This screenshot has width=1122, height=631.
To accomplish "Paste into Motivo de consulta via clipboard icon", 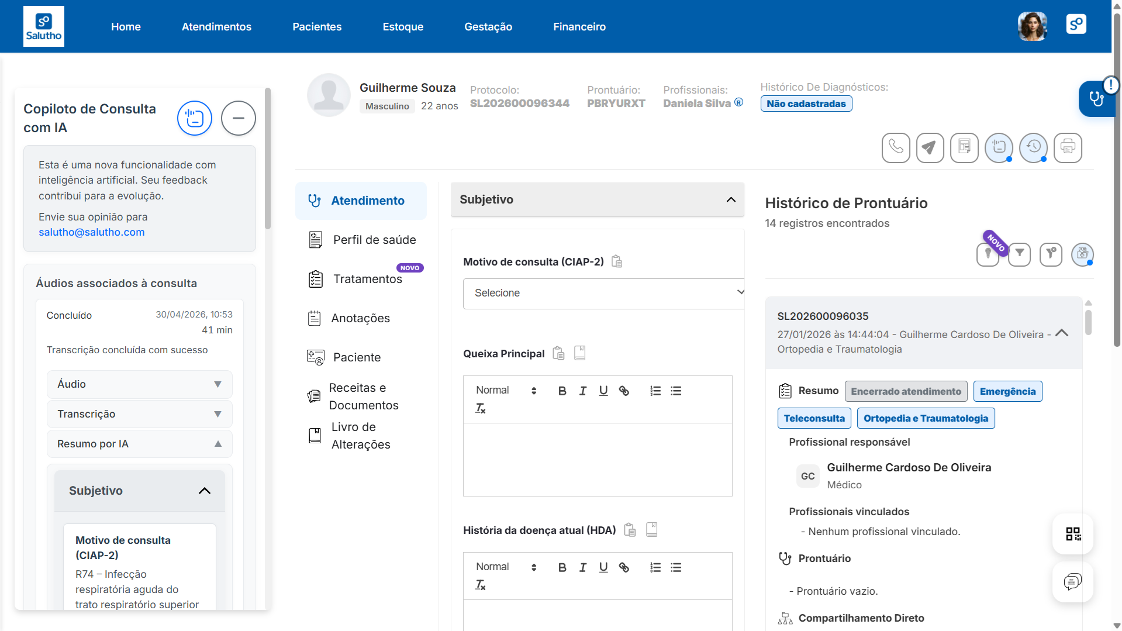I will point(617,261).
